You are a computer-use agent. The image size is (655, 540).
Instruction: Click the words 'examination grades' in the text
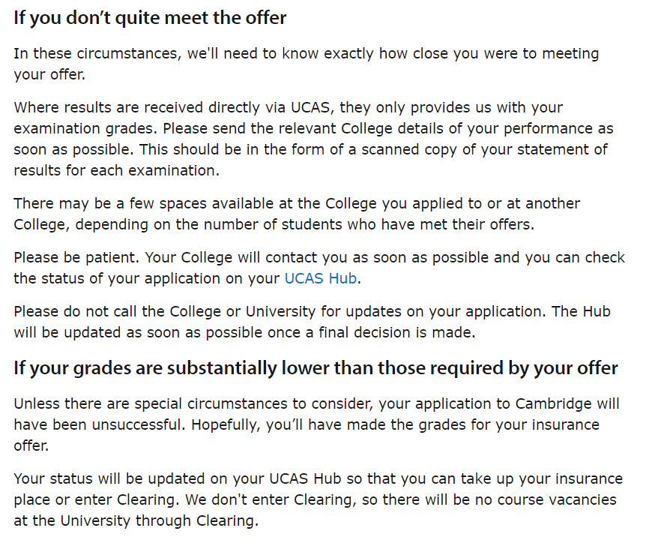pos(85,129)
